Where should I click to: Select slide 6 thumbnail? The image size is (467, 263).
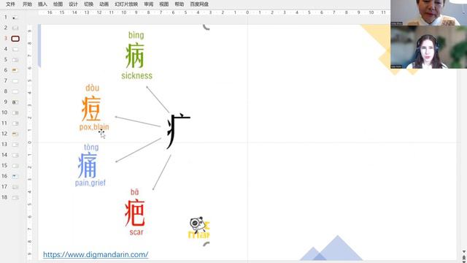click(x=15, y=70)
